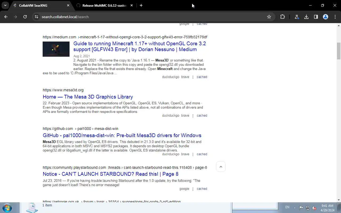Open Home — The Mesa 3D Graphics Library
This screenshot has width=341, height=213.
[88, 97]
